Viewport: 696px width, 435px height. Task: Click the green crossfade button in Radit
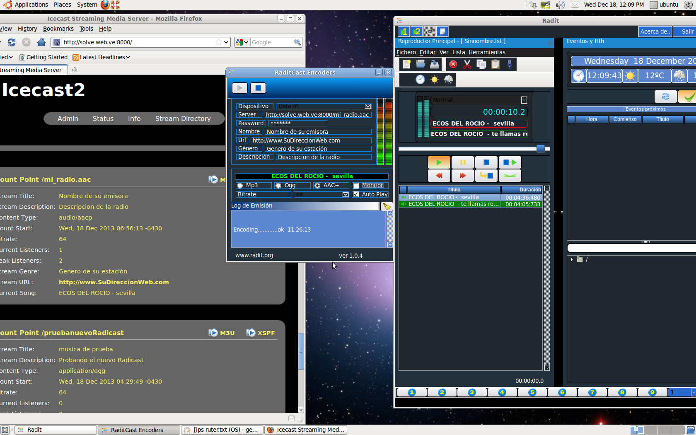tap(510, 176)
